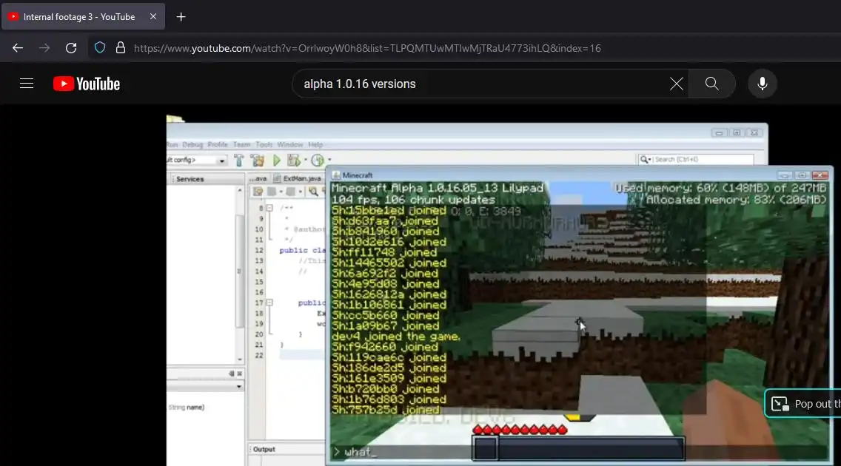Viewport: 841px width, 466px height.
Task: Run the project with the green arrow
Action: tap(277, 160)
